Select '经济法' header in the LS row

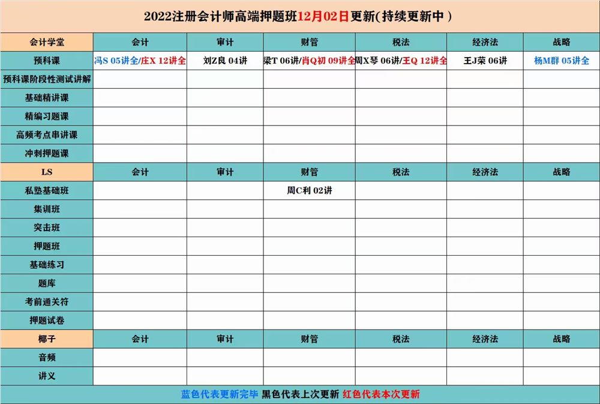point(485,172)
